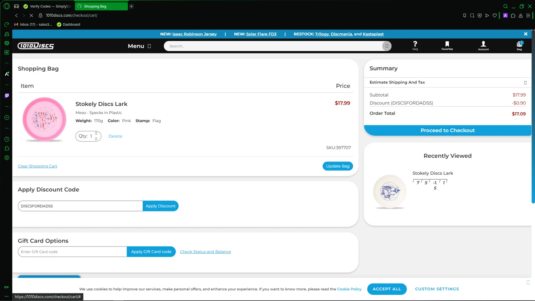The height and width of the screenshot is (301, 535).
Task: Stop loading the page with the X button
Action: click(31, 15)
